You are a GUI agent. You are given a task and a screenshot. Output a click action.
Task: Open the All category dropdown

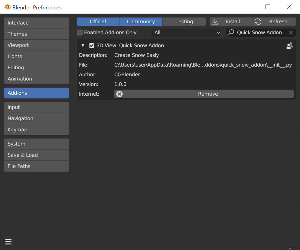[186, 33]
